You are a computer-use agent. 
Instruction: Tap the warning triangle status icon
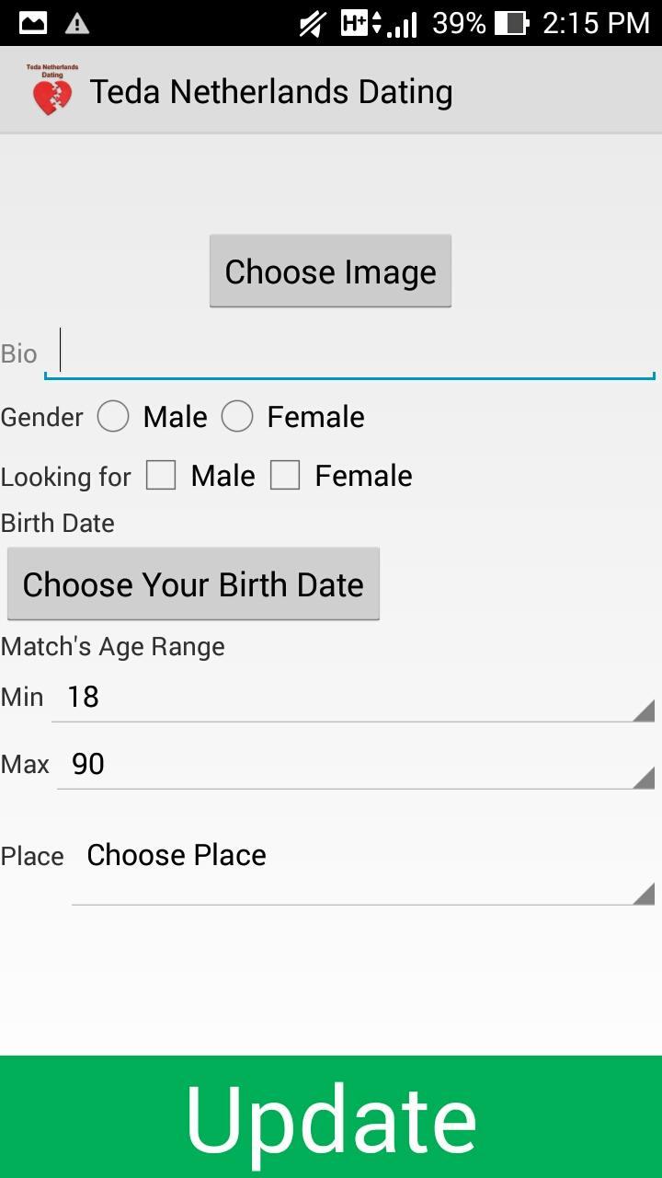(77, 23)
